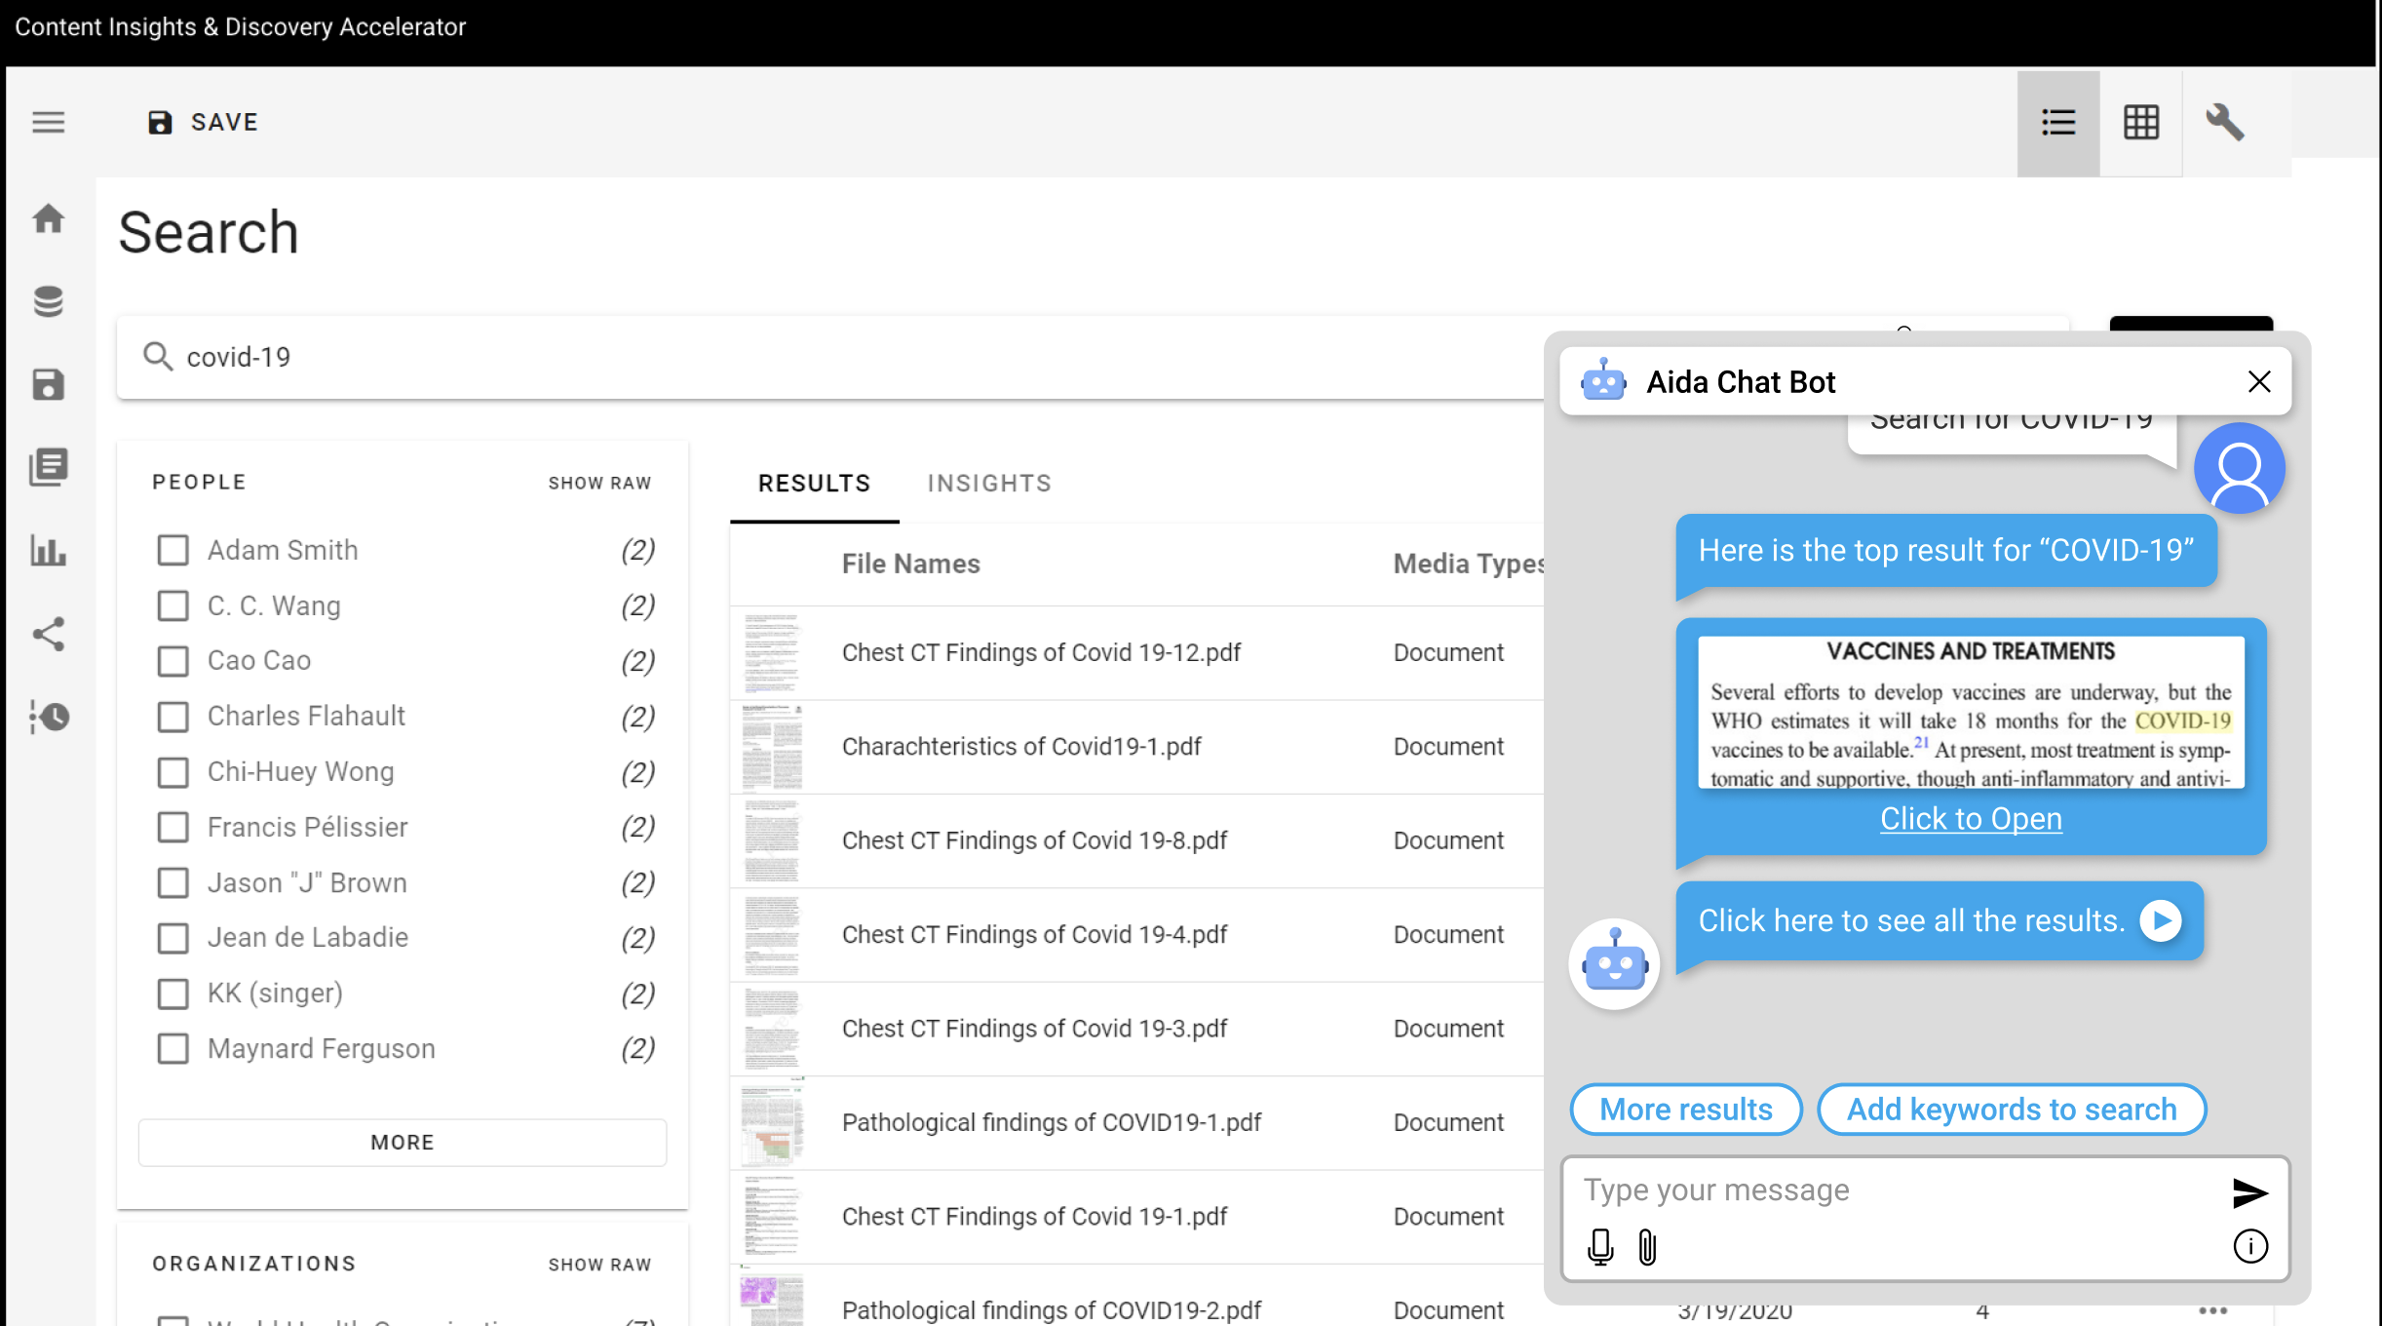Click thumbnail of Chest CT Findings 19-12.pdf
The height and width of the screenshot is (1326, 2382).
click(x=772, y=652)
